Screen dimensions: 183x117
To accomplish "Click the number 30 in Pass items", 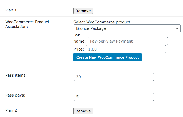I will pyautogui.click(x=79, y=77).
